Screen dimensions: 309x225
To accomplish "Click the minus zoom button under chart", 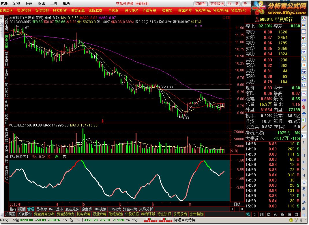I will coord(237,209).
